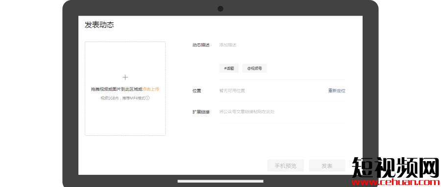Image resolution: width=441 pixels, height=187 pixels.
Task: Click the plus icon in upload area
Action: [125, 77]
